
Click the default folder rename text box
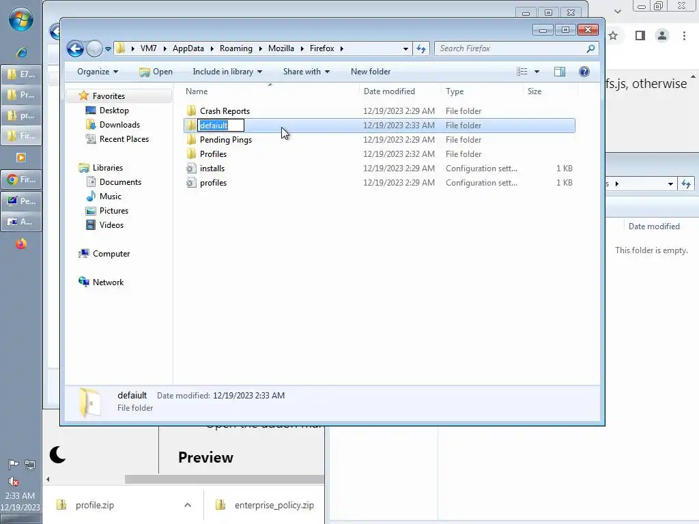coord(221,126)
